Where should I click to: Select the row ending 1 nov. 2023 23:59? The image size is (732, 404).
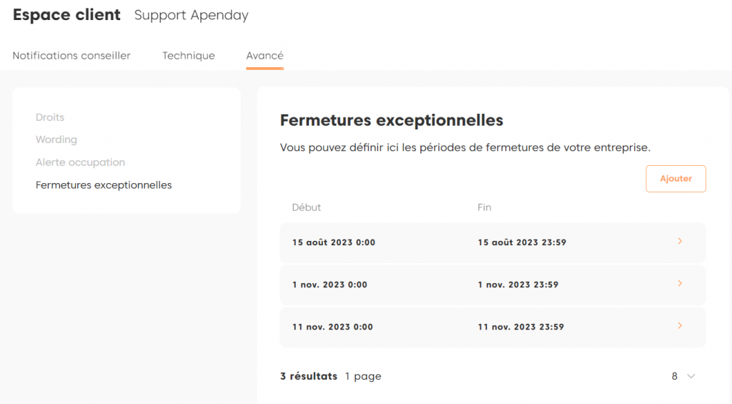click(518, 285)
